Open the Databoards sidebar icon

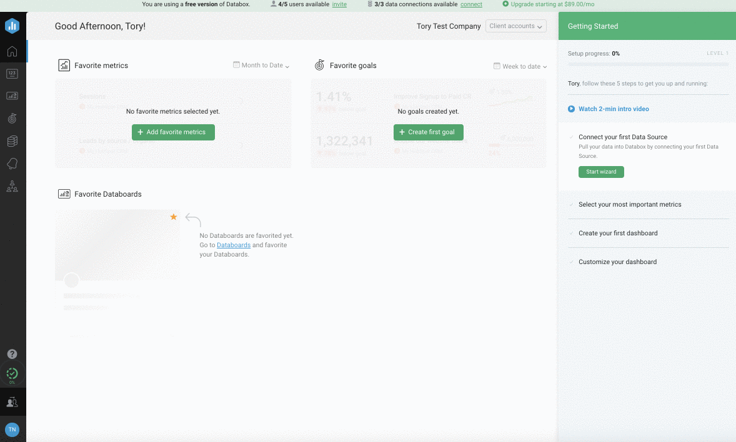(x=12, y=96)
